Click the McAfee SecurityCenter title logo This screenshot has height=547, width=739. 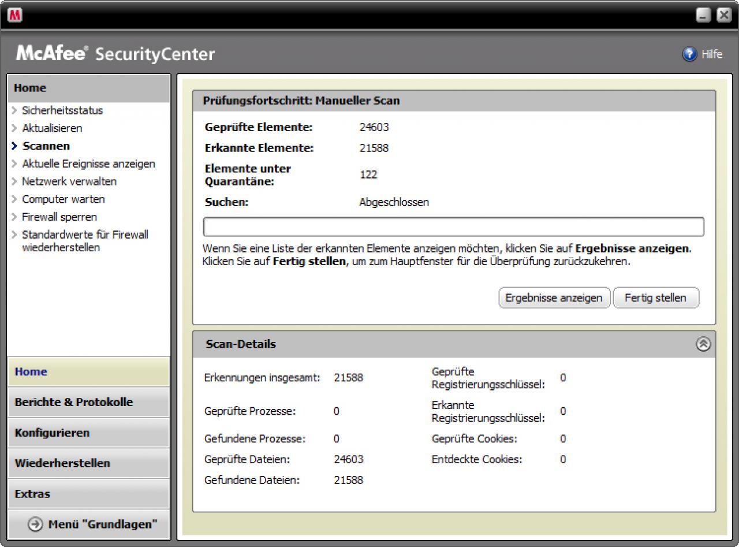click(115, 54)
